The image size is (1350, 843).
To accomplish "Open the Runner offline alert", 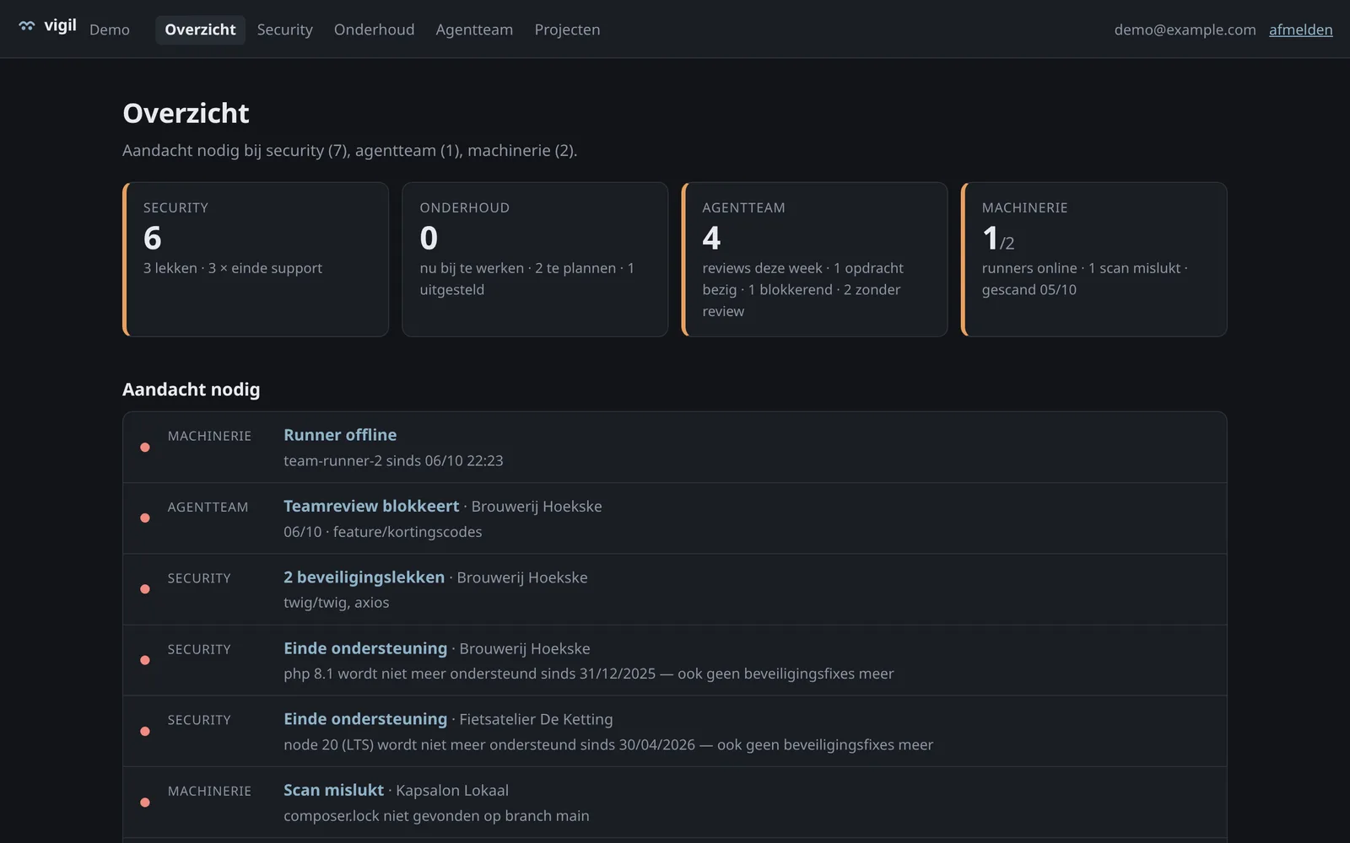I will [340, 435].
